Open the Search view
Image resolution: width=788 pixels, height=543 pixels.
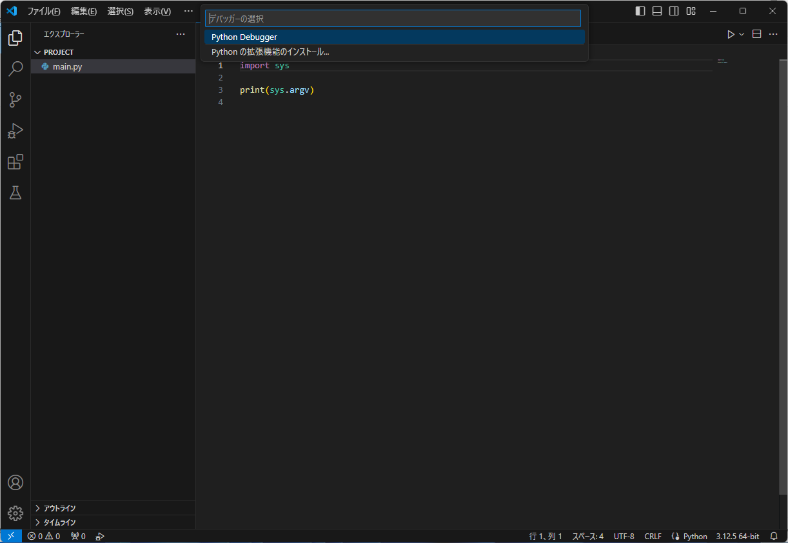pyautogui.click(x=15, y=68)
